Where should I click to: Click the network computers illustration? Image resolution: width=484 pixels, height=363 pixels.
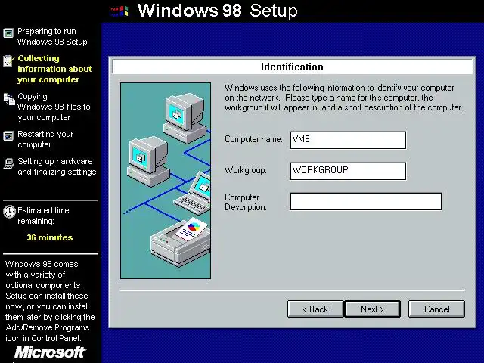[x=166, y=181]
